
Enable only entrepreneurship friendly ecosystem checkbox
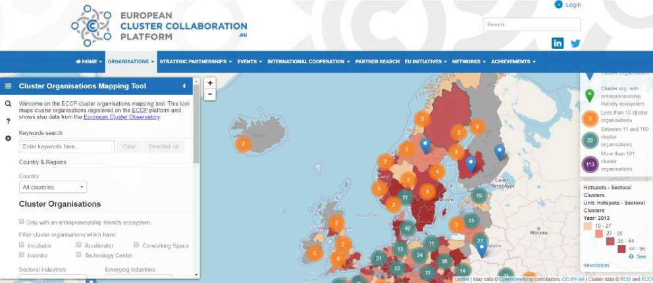[22, 222]
